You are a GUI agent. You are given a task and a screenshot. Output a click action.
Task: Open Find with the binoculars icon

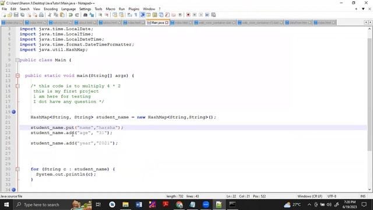coord(85,15)
